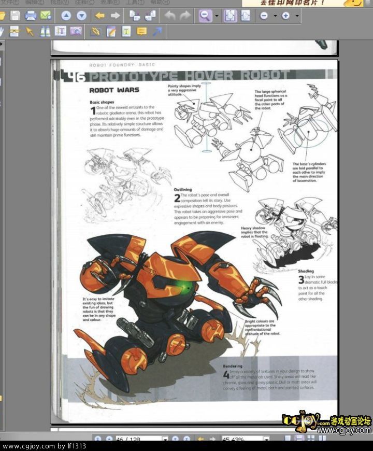Click the status bar gray forward arrow
Viewport: 373px width, 451px height.
pyautogui.click(x=212, y=439)
